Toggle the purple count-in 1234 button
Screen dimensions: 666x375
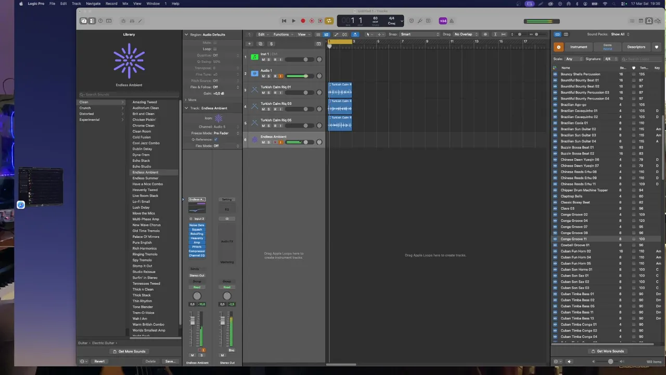(x=443, y=21)
